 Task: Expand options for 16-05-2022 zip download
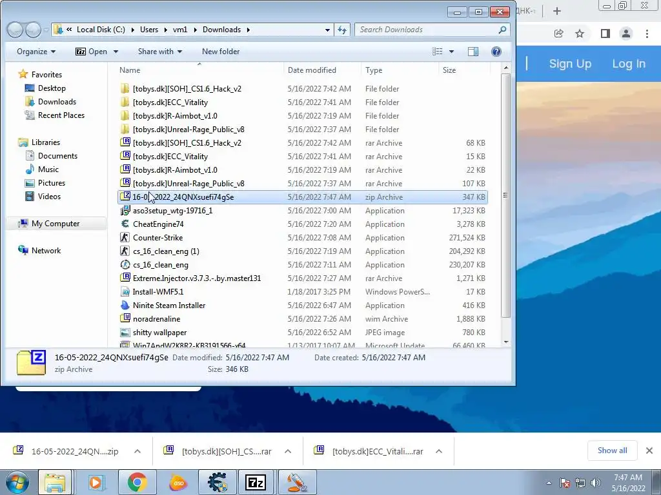(x=137, y=451)
